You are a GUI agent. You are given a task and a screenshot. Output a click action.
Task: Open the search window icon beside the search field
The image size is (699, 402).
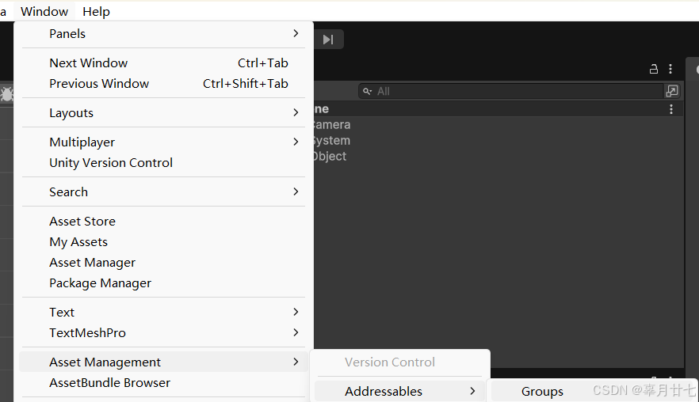pos(672,91)
